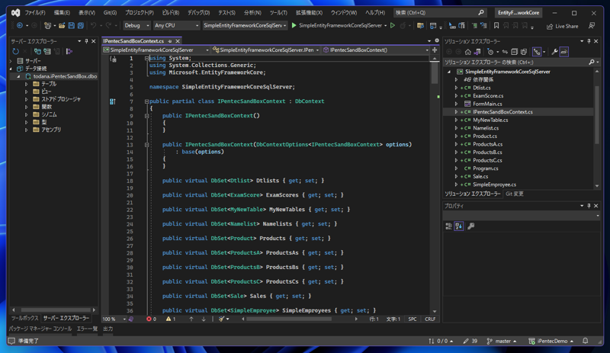Open the Debug configuration dropdown
This screenshot has width=610, height=353.
(136, 25)
